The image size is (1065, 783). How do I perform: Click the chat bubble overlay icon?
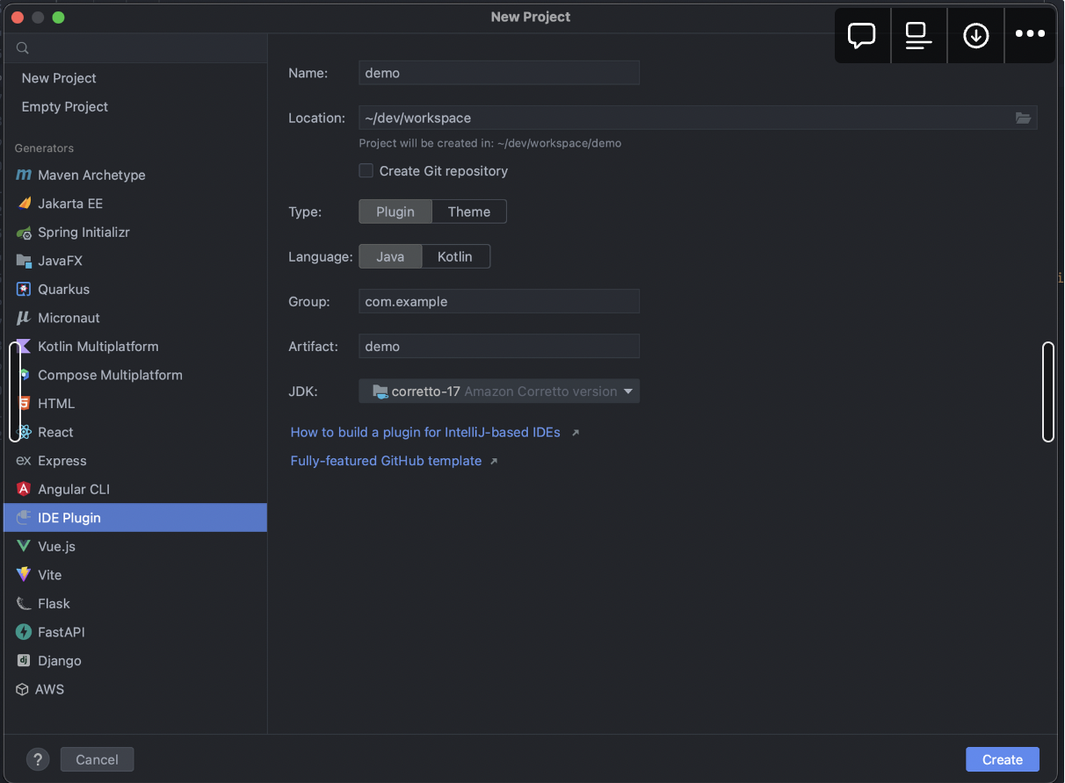click(862, 35)
